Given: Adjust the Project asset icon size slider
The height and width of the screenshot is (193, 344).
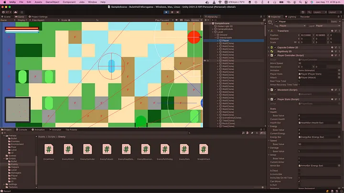Looking at the screenshot, I should 258,187.
